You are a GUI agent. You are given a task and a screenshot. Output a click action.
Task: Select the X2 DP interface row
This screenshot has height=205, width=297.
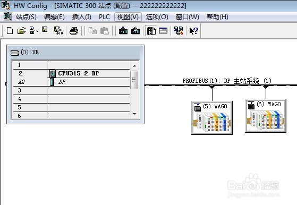[x=71, y=82]
